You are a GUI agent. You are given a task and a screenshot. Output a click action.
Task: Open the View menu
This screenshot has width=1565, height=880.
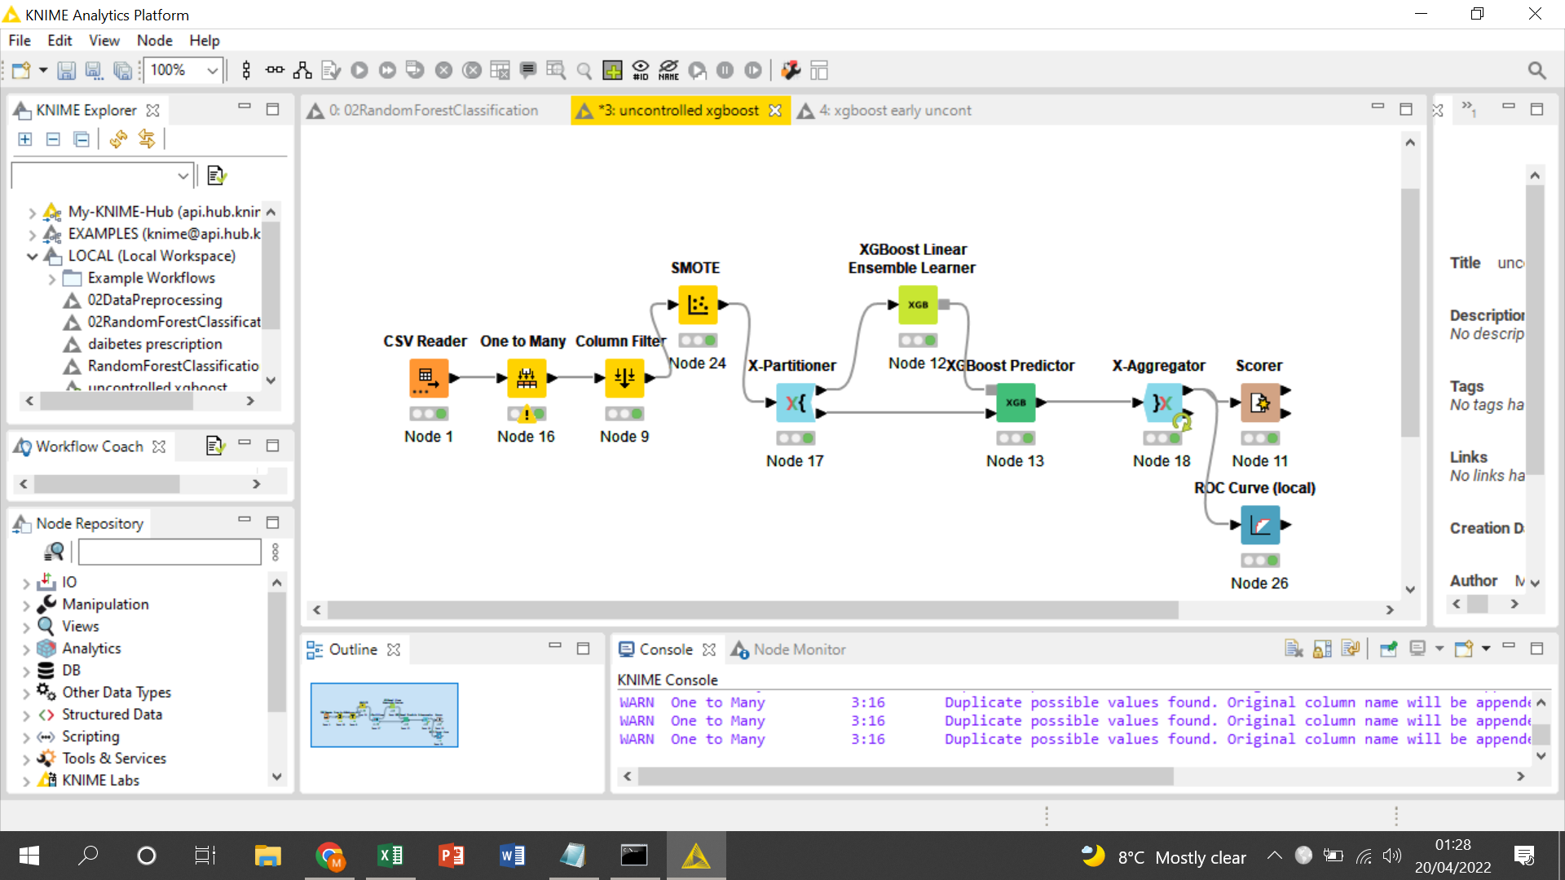click(104, 41)
